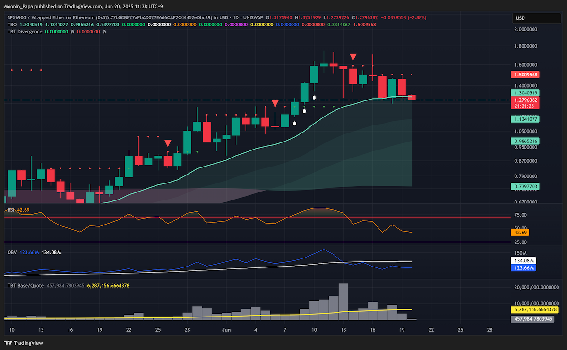Click the lowest red triangle signal marker

point(168,143)
